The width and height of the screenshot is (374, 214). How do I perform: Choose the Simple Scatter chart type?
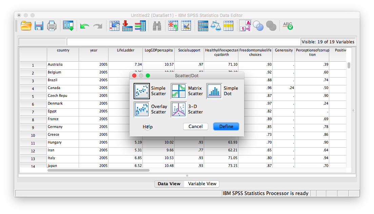[x=142, y=91]
